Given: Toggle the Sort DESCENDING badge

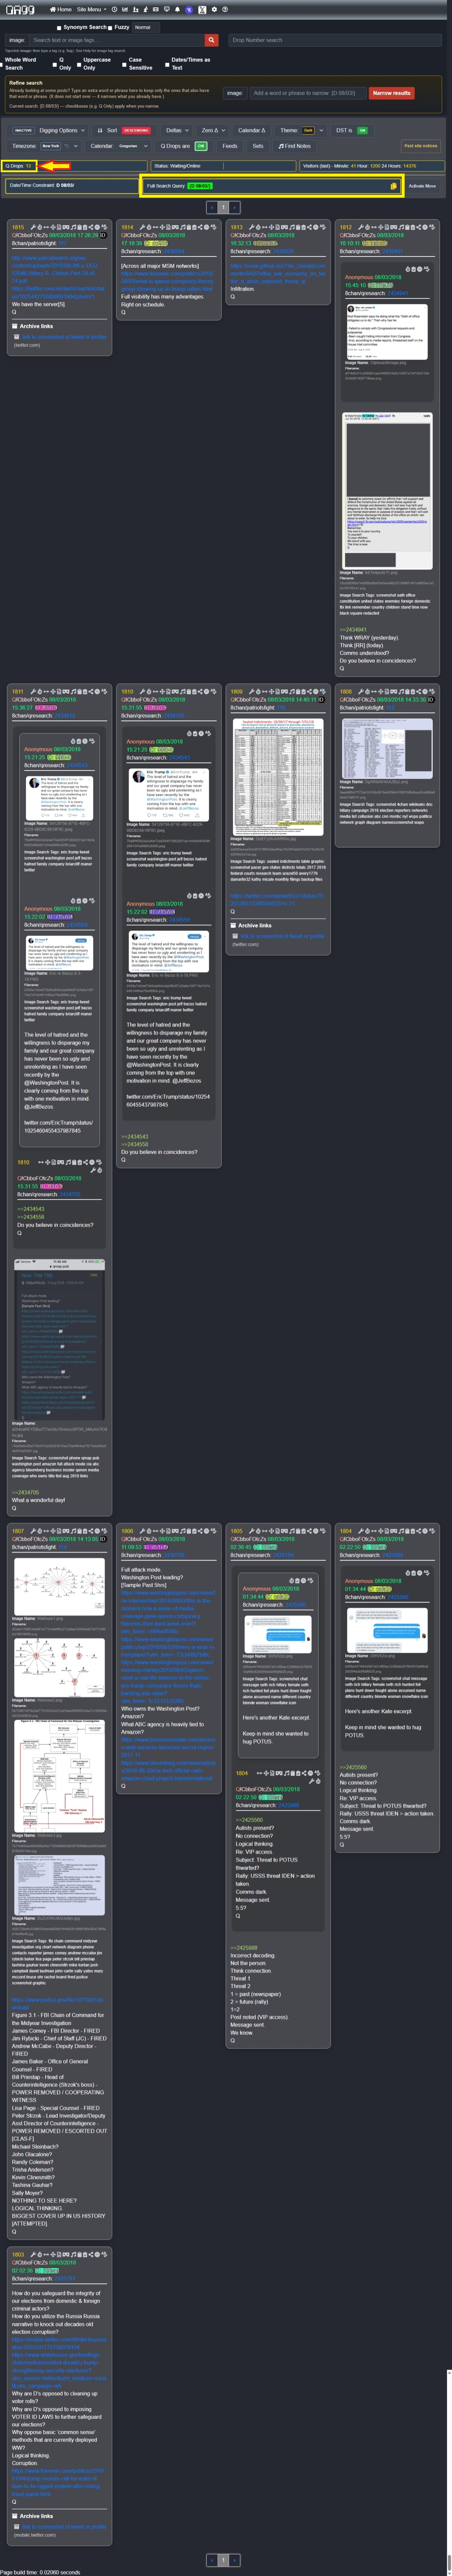Looking at the screenshot, I should click(x=136, y=130).
